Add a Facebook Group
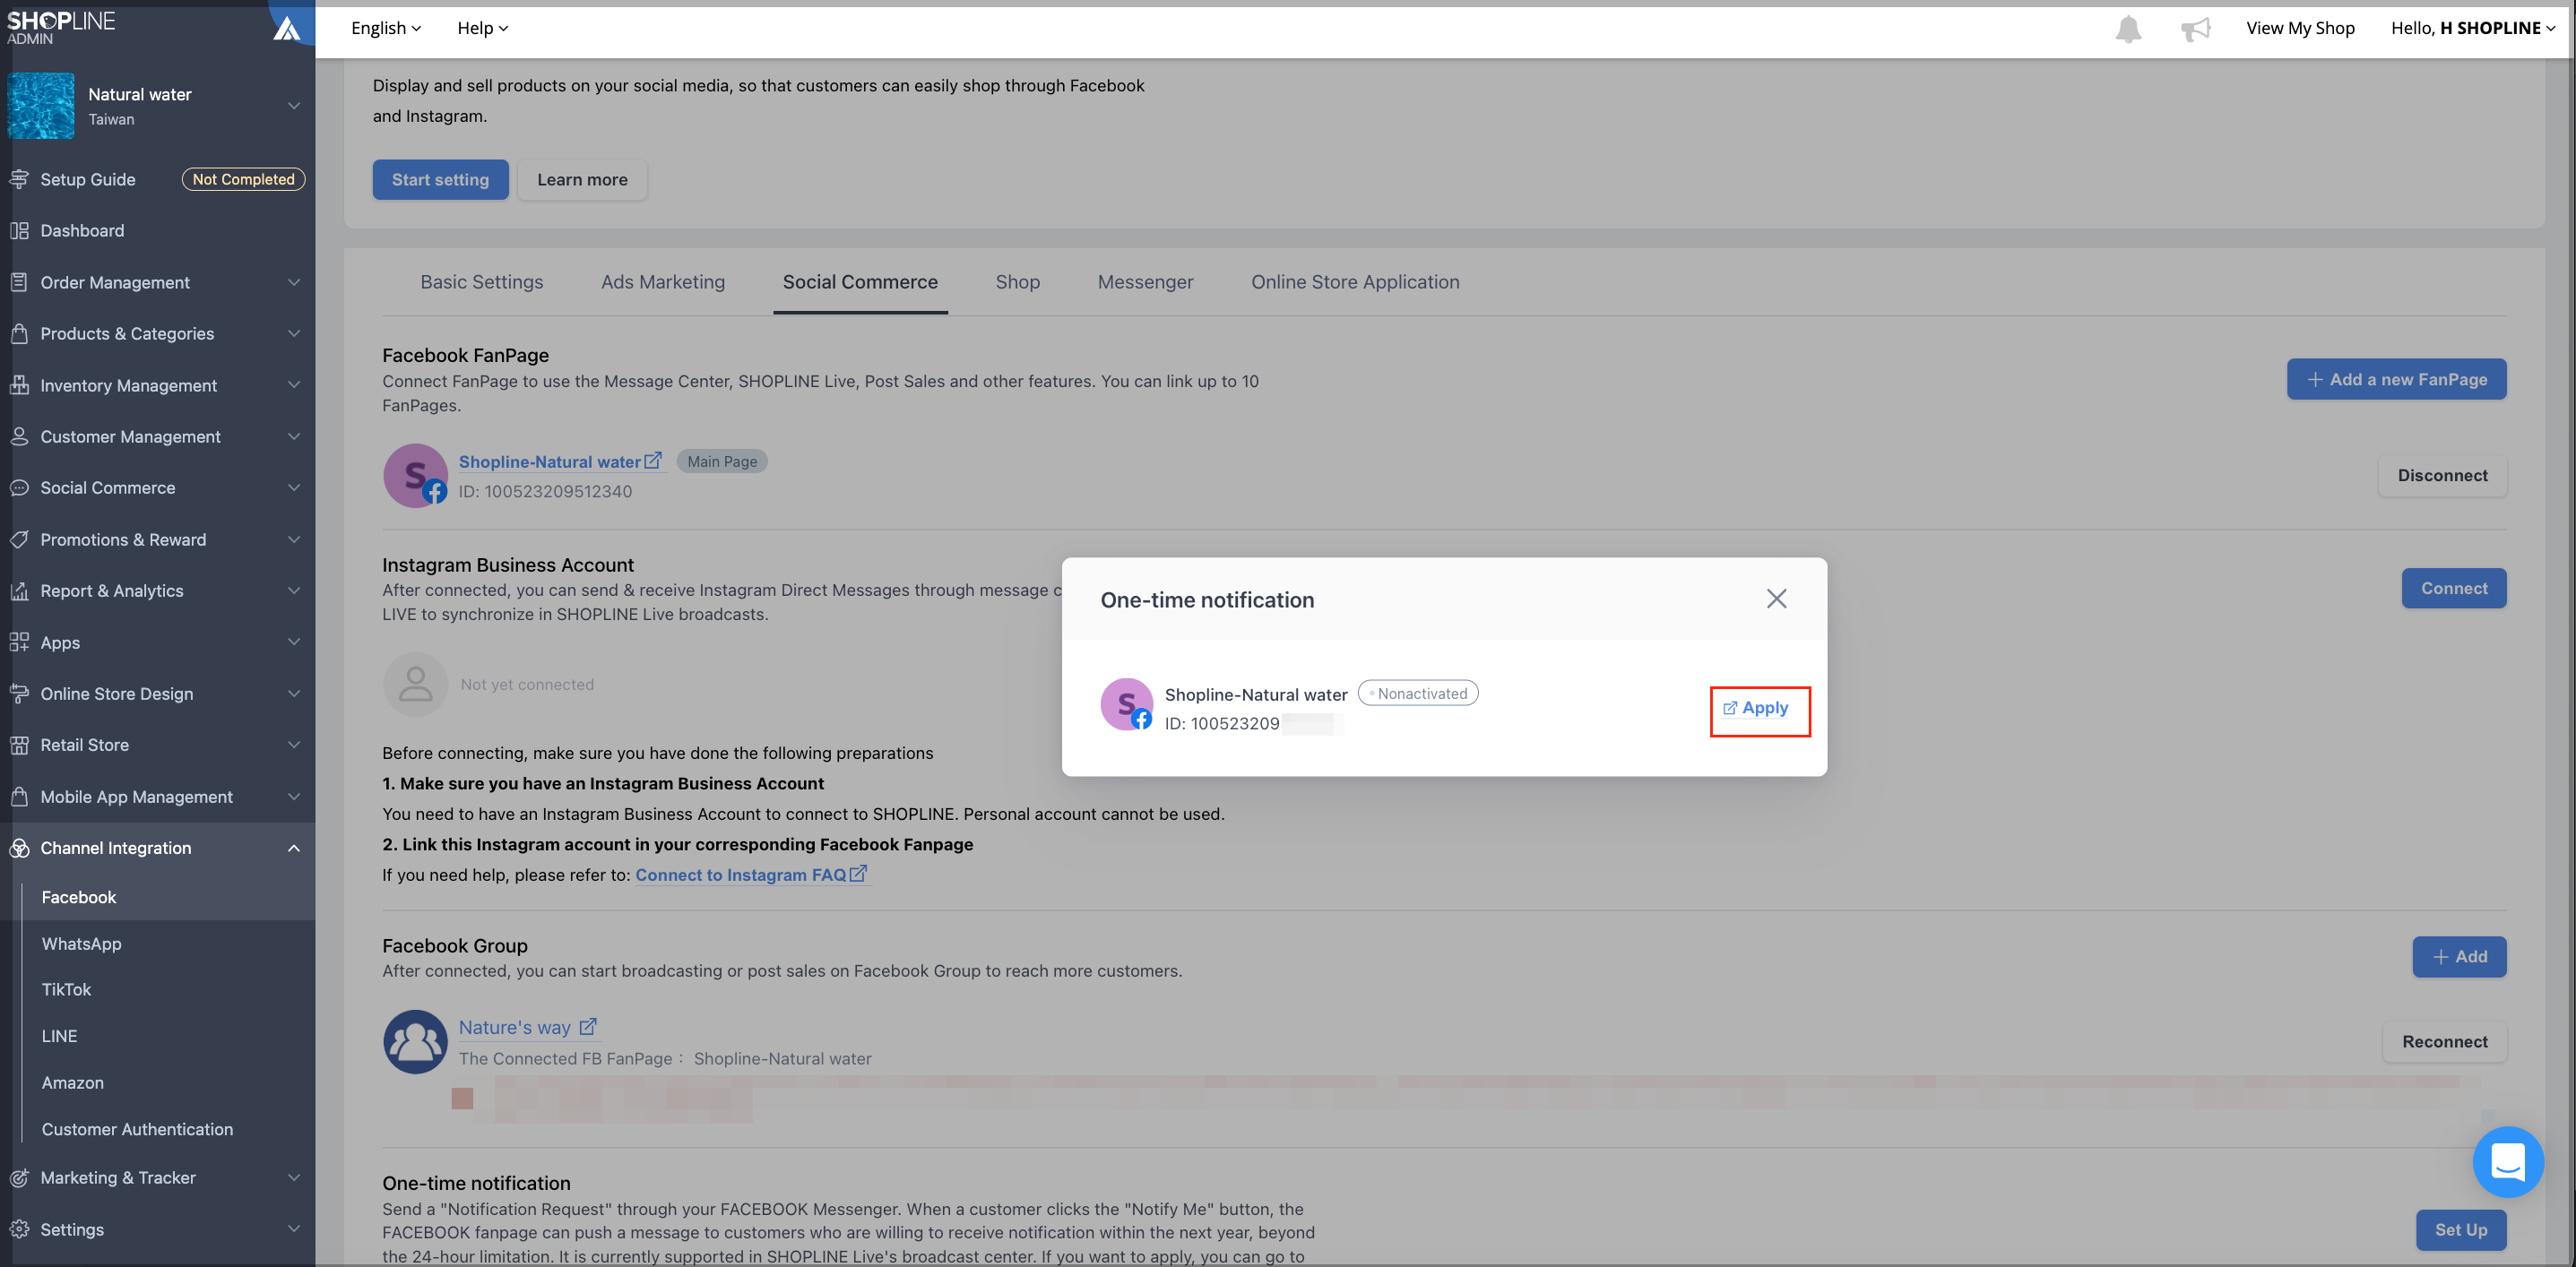The height and width of the screenshot is (1267, 2576). point(2459,958)
